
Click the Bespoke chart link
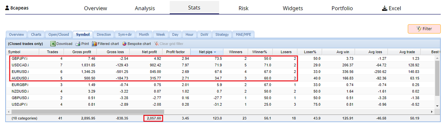[x=139, y=44]
